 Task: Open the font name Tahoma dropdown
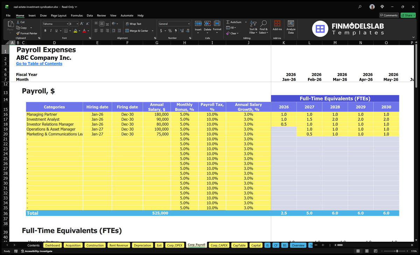(67, 24)
